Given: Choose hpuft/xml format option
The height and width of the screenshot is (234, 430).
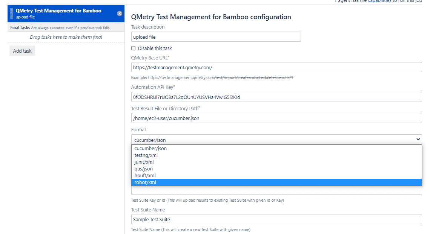Looking at the screenshot, I should (145, 175).
